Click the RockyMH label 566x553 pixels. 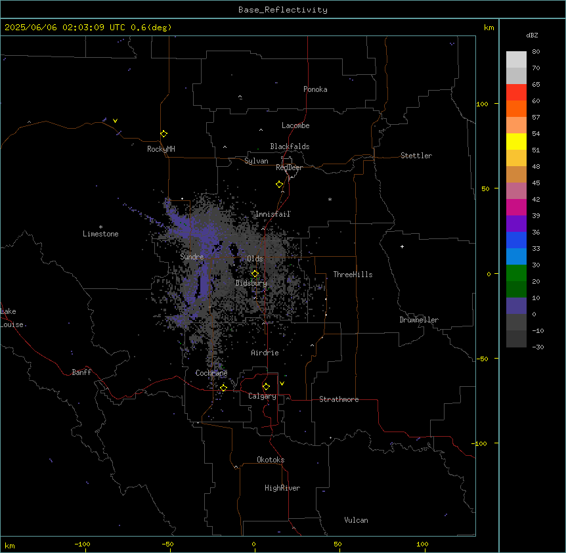(161, 149)
